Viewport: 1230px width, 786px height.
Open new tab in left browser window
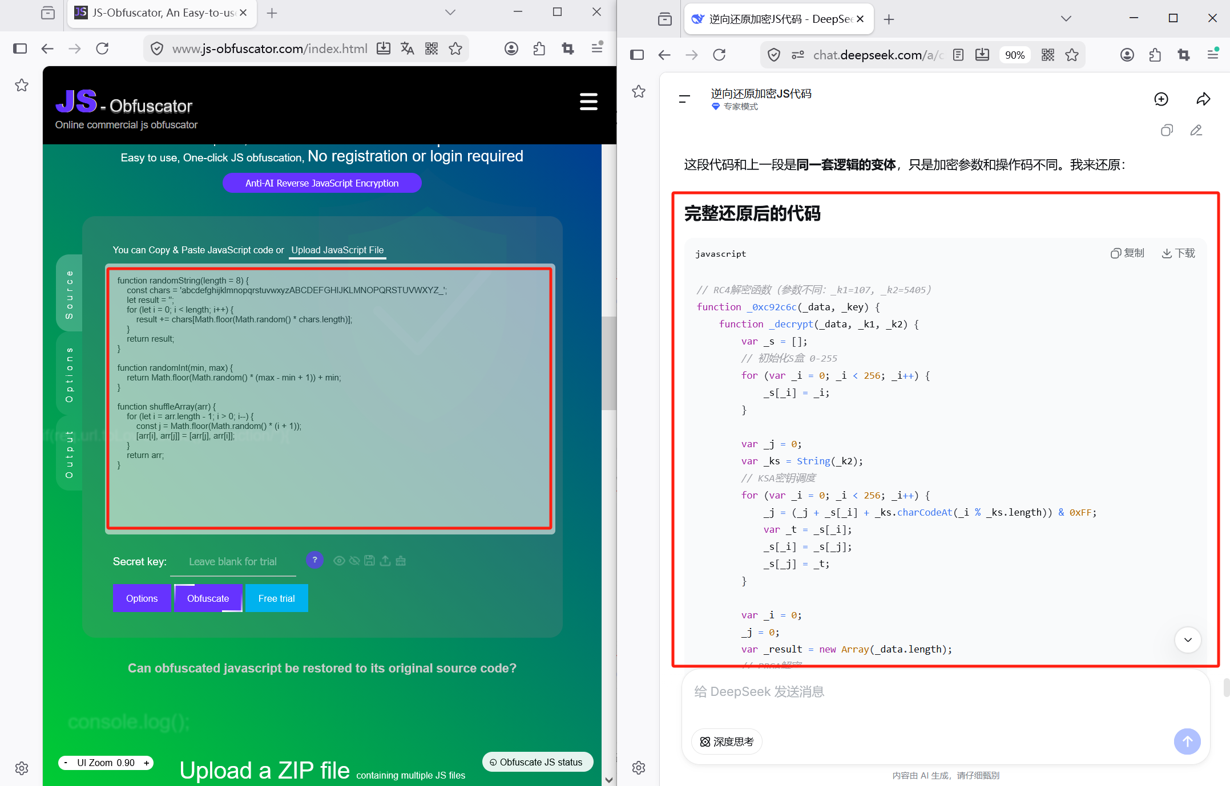[272, 13]
